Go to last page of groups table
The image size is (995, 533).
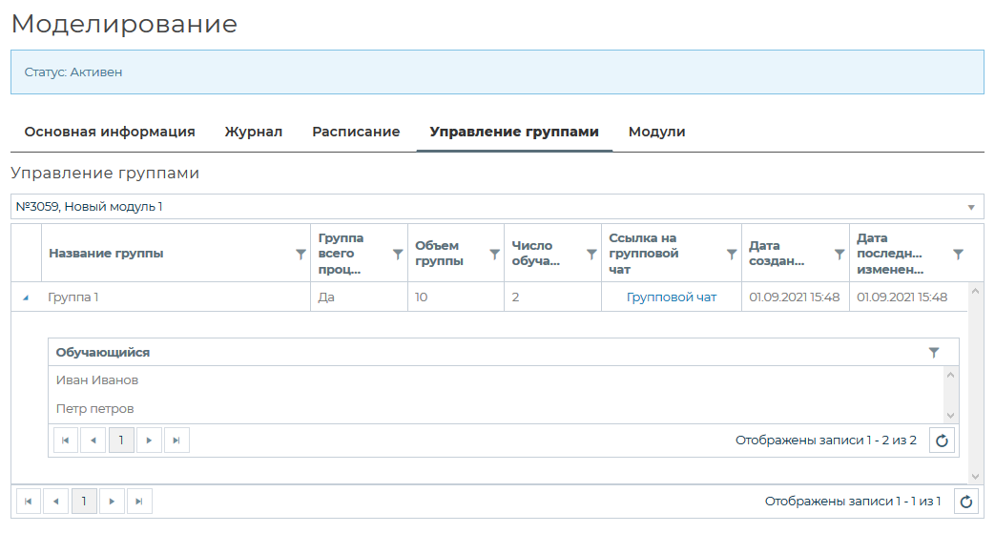point(139,502)
